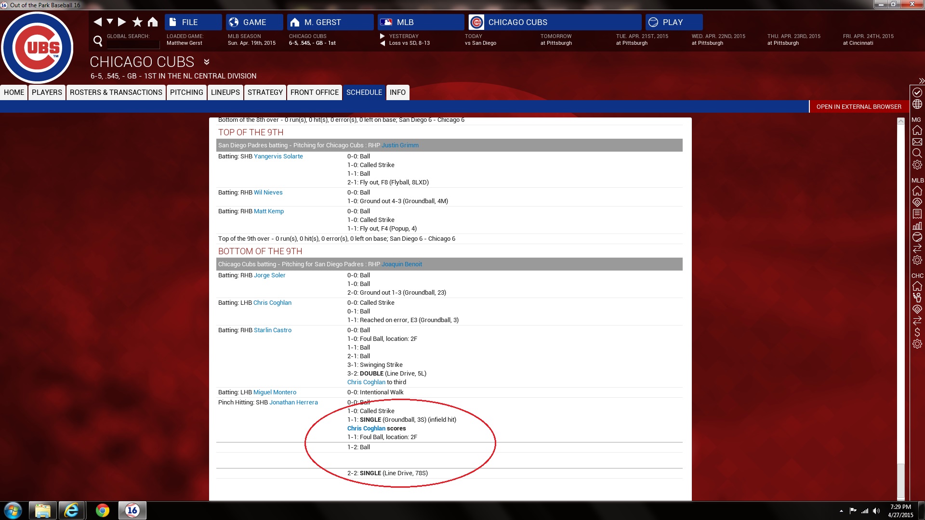Screen dimensions: 925x520
Task: Open the ROSTERS & TRANSACTIONS tab
Action: pyautogui.click(x=116, y=92)
